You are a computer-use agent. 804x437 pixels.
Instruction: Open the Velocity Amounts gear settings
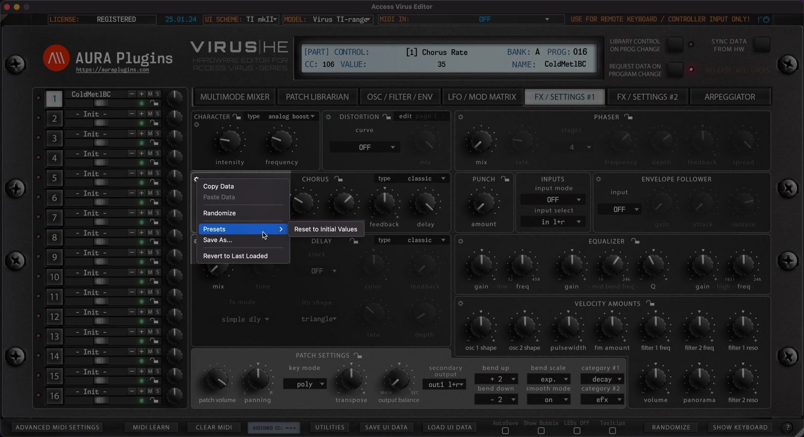click(460, 304)
